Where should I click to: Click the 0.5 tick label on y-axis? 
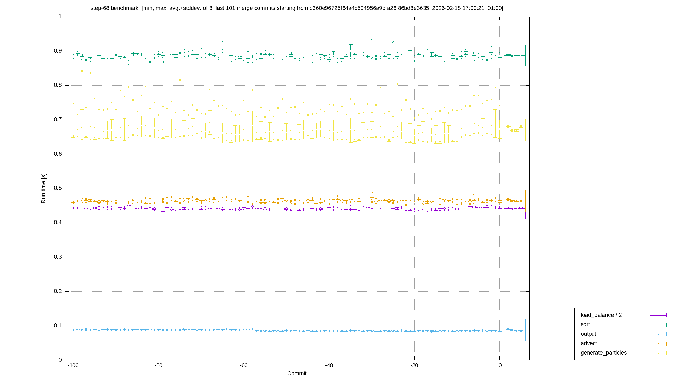click(58, 188)
